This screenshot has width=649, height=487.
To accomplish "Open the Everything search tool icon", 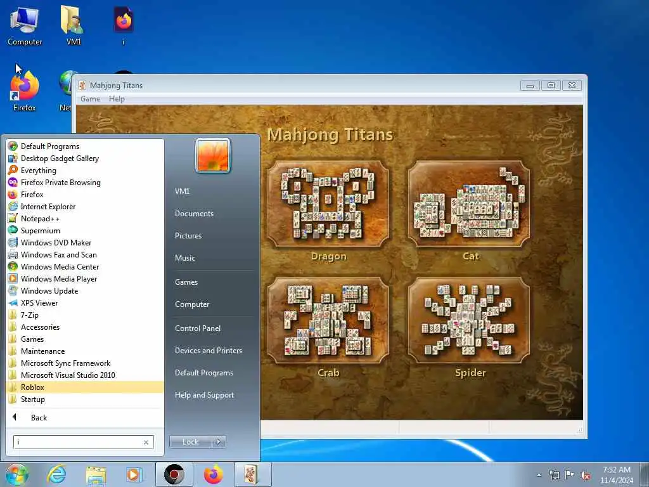I will tap(13, 170).
